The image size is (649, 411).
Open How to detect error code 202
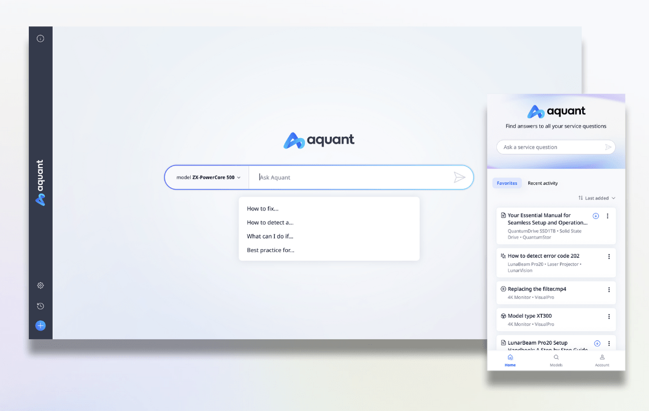tap(556, 263)
